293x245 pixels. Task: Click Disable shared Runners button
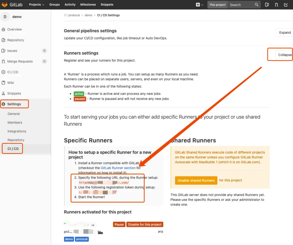196,180
